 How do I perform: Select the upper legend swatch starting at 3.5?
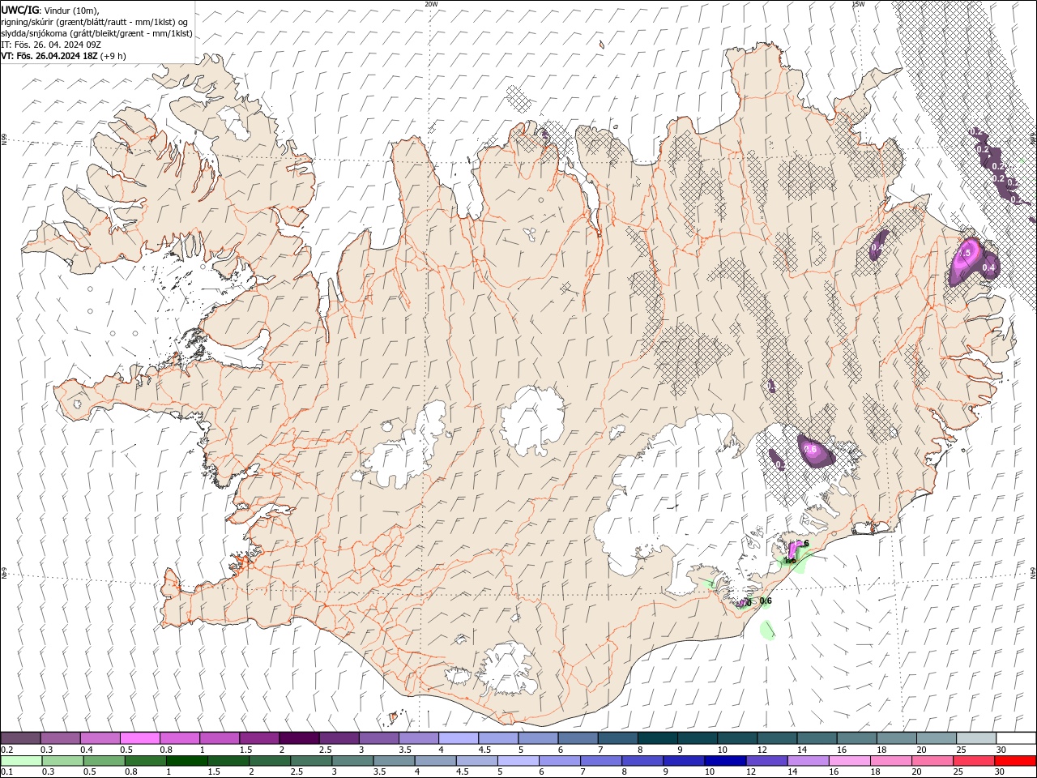(418, 738)
